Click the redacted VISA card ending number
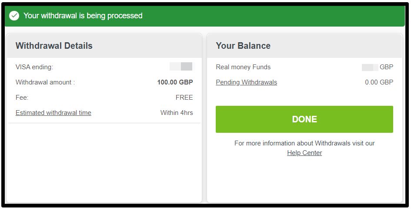 [x=181, y=67]
